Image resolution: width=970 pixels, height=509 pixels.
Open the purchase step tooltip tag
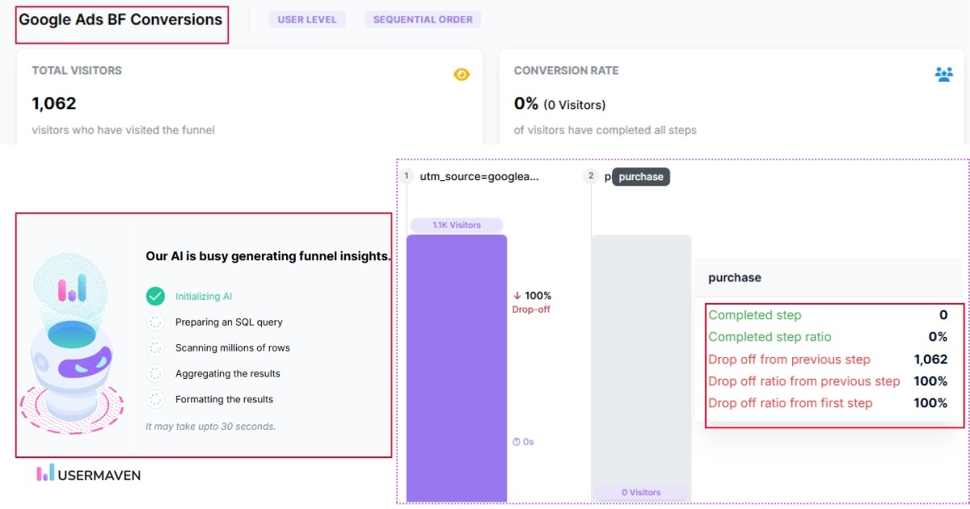pos(641,176)
